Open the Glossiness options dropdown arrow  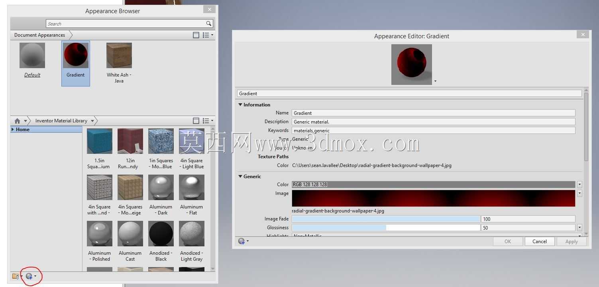point(579,228)
